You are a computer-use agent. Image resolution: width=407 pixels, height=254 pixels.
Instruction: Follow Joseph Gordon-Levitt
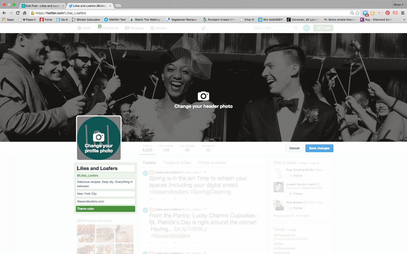coord(295,194)
